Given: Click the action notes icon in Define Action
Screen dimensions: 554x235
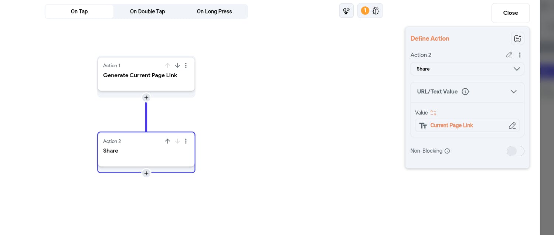Looking at the screenshot, I should pos(517,38).
